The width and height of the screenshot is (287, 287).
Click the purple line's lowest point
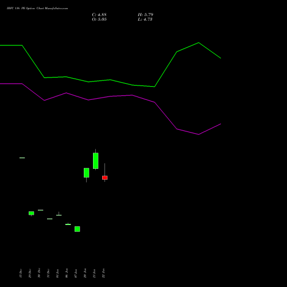click(199, 134)
